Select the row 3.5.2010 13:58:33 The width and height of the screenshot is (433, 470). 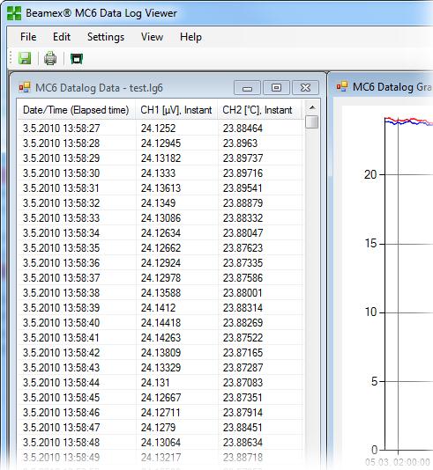[x=160, y=218]
